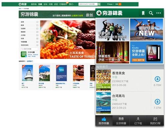Open the lighthouse Kenting guide cover
This screenshot has width=166, height=129.
click(27, 73)
